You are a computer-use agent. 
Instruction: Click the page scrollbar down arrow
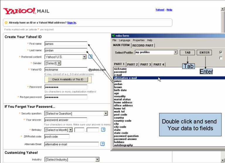[x=222, y=160]
